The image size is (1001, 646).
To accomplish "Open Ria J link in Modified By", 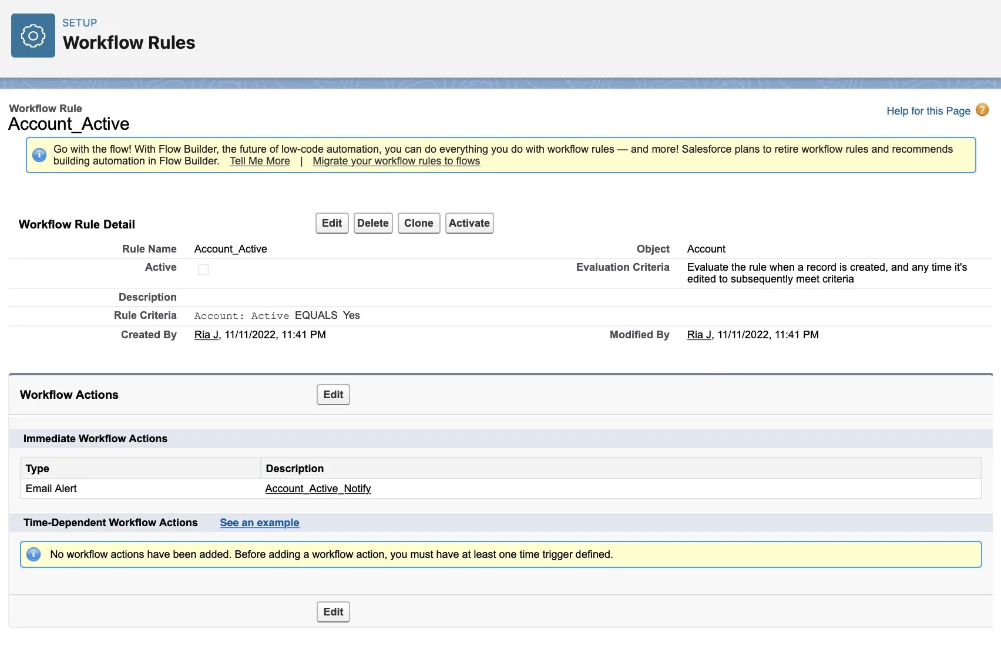I will 699,335.
